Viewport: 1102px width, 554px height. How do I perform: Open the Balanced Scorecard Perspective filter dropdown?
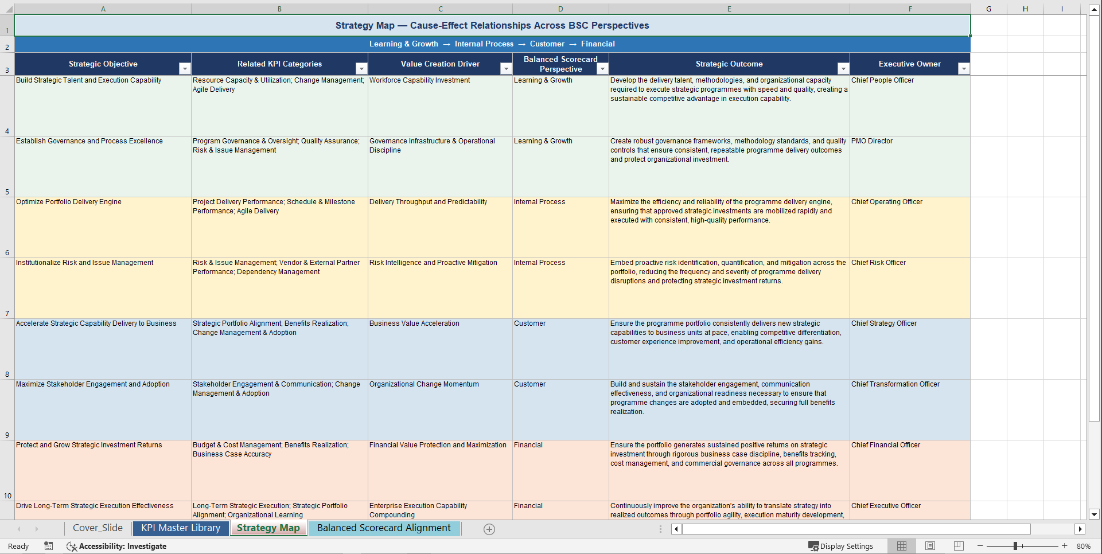coord(602,69)
